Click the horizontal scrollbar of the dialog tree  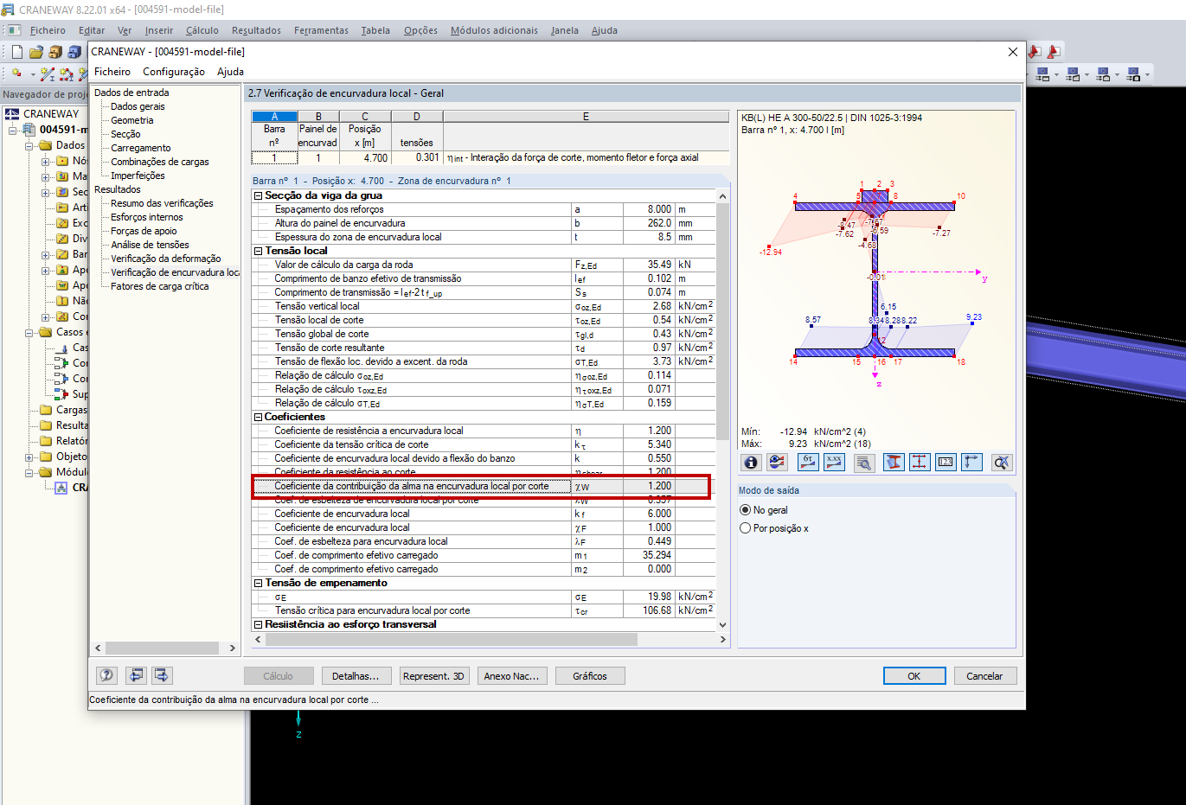[164, 648]
